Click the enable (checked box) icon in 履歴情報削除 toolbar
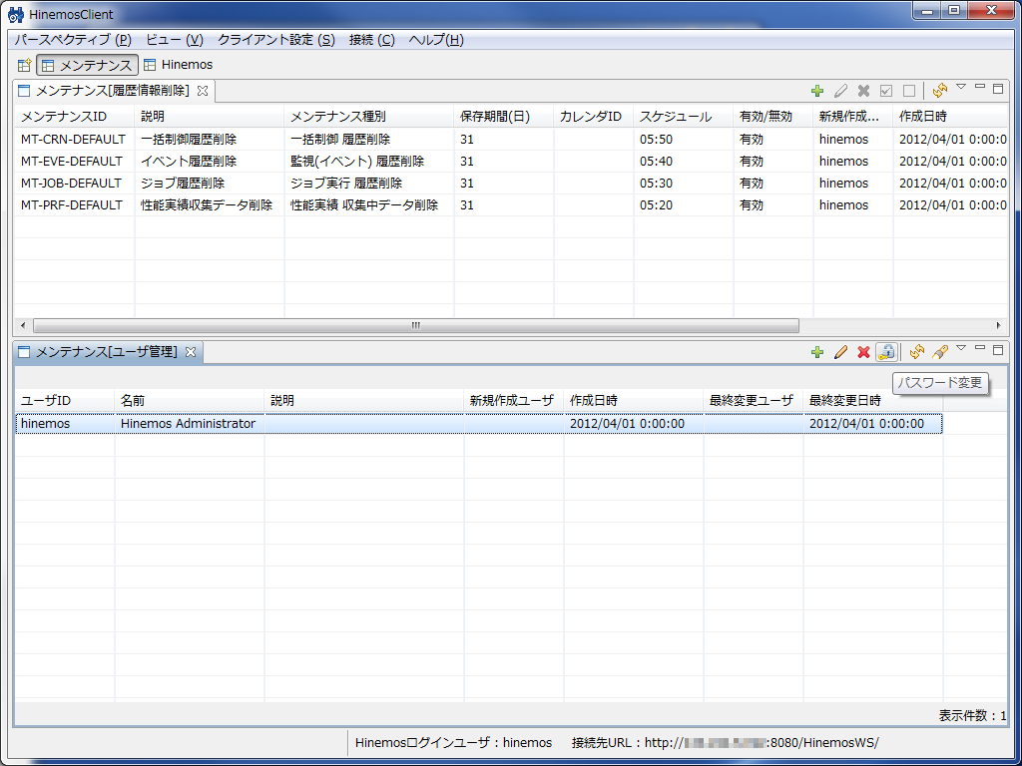The height and width of the screenshot is (766, 1022). click(886, 91)
